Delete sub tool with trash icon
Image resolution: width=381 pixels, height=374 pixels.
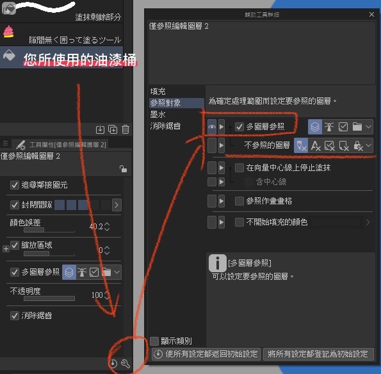tap(126, 129)
